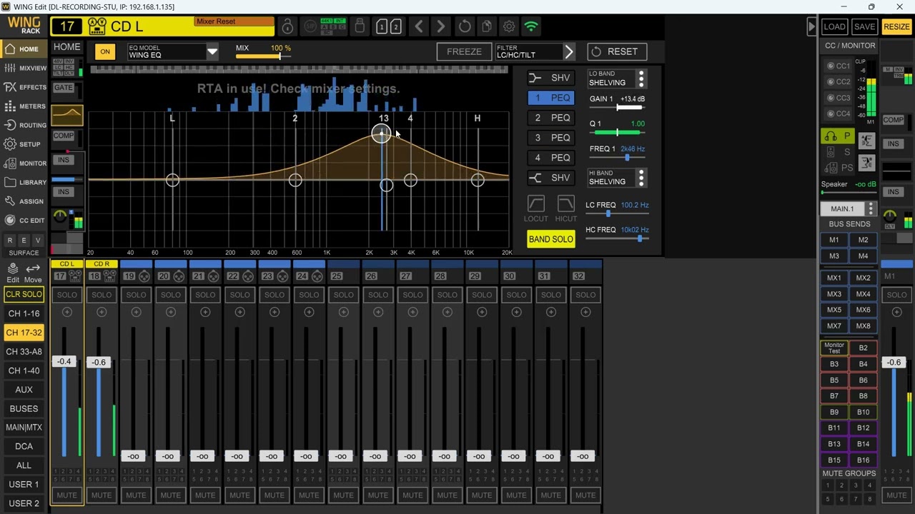Image resolution: width=915 pixels, height=514 pixels.
Task: Open the settings gear in top toolbar
Action: pyautogui.click(x=509, y=27)
